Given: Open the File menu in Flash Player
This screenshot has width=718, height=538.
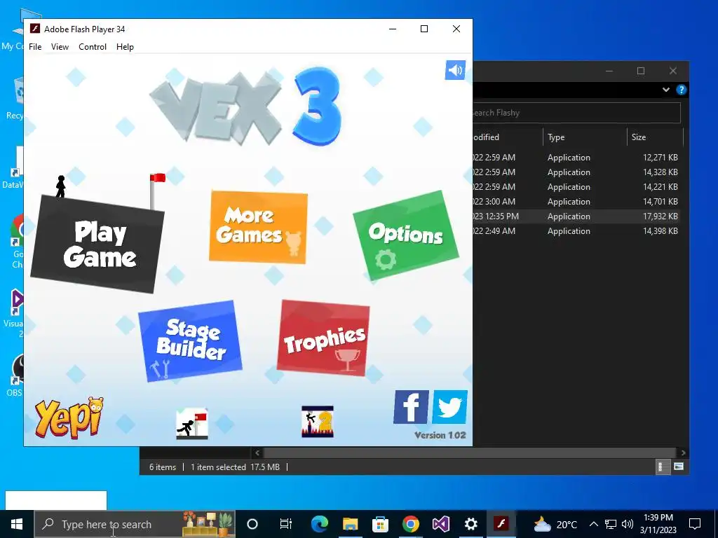Looking at the screenshot, I should tap(35, 47).
